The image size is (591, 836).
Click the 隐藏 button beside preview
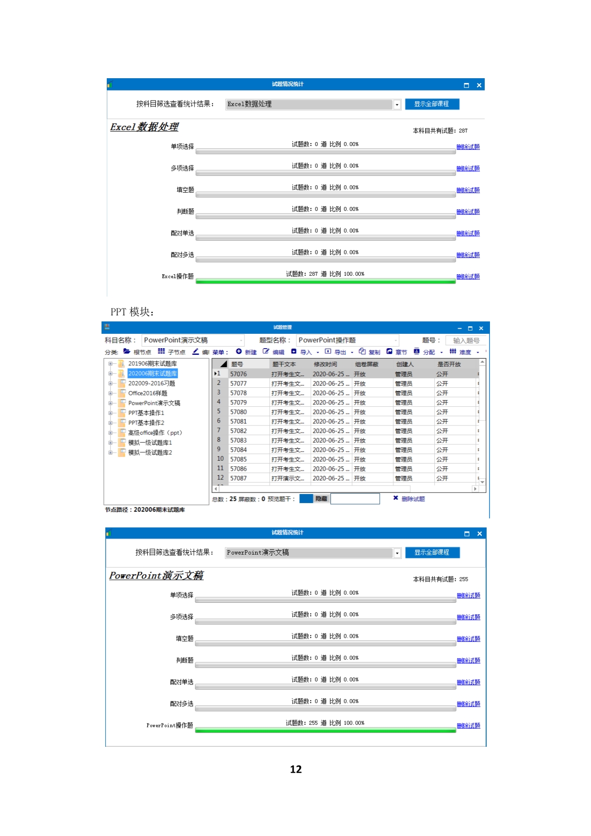pos(321,498)
